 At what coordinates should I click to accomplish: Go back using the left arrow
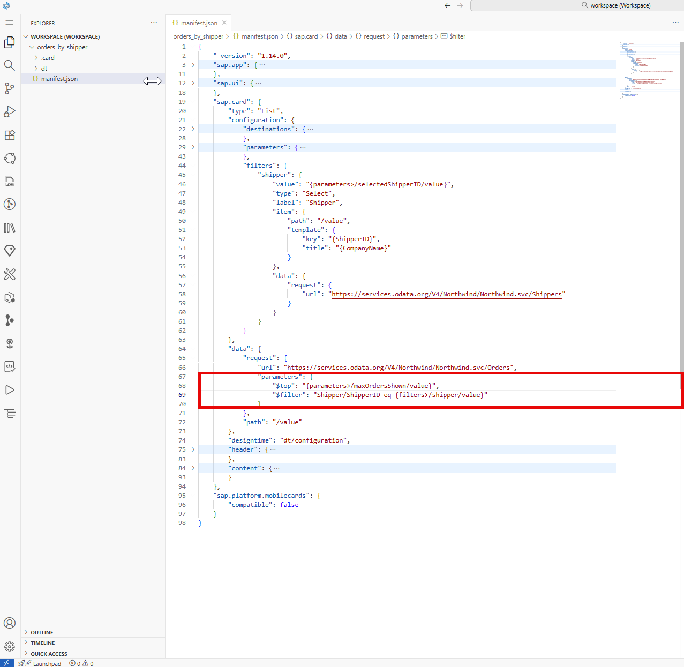coord(447,5)
